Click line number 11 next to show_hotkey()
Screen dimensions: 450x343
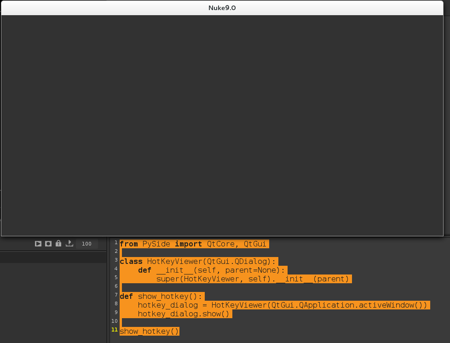[114, 330]
